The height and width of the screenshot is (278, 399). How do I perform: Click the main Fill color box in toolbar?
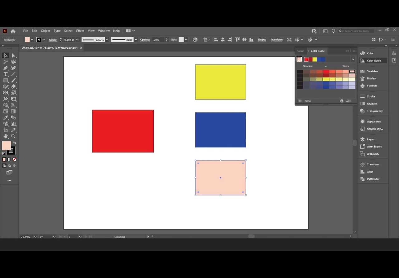(6, 146)
